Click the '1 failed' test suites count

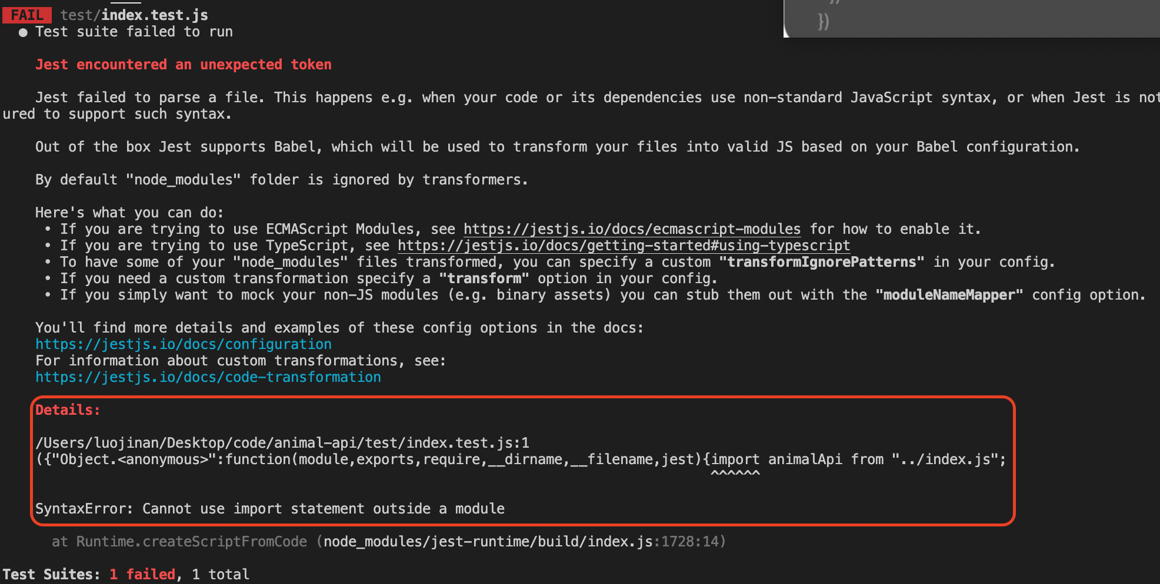[142, 575]
